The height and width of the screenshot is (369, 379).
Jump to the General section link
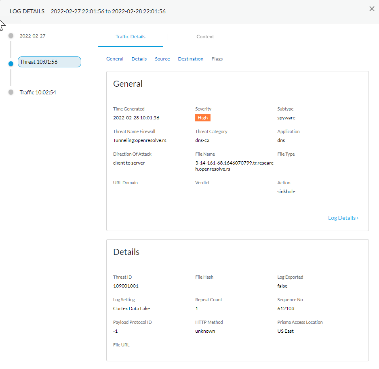[x=115, y=59]
